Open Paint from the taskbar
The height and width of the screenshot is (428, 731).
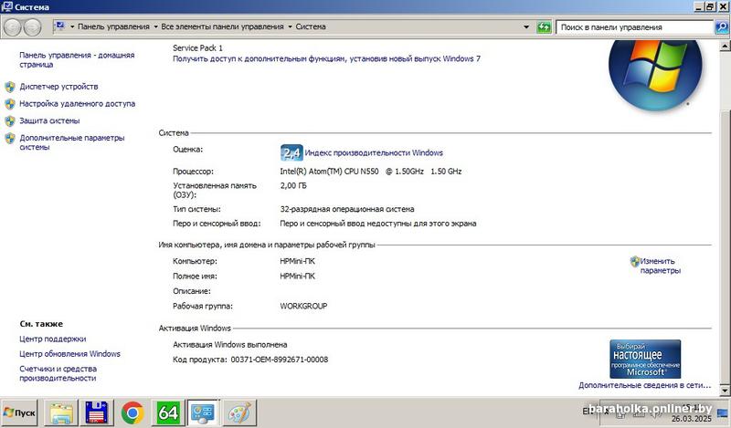coord(239,412)
